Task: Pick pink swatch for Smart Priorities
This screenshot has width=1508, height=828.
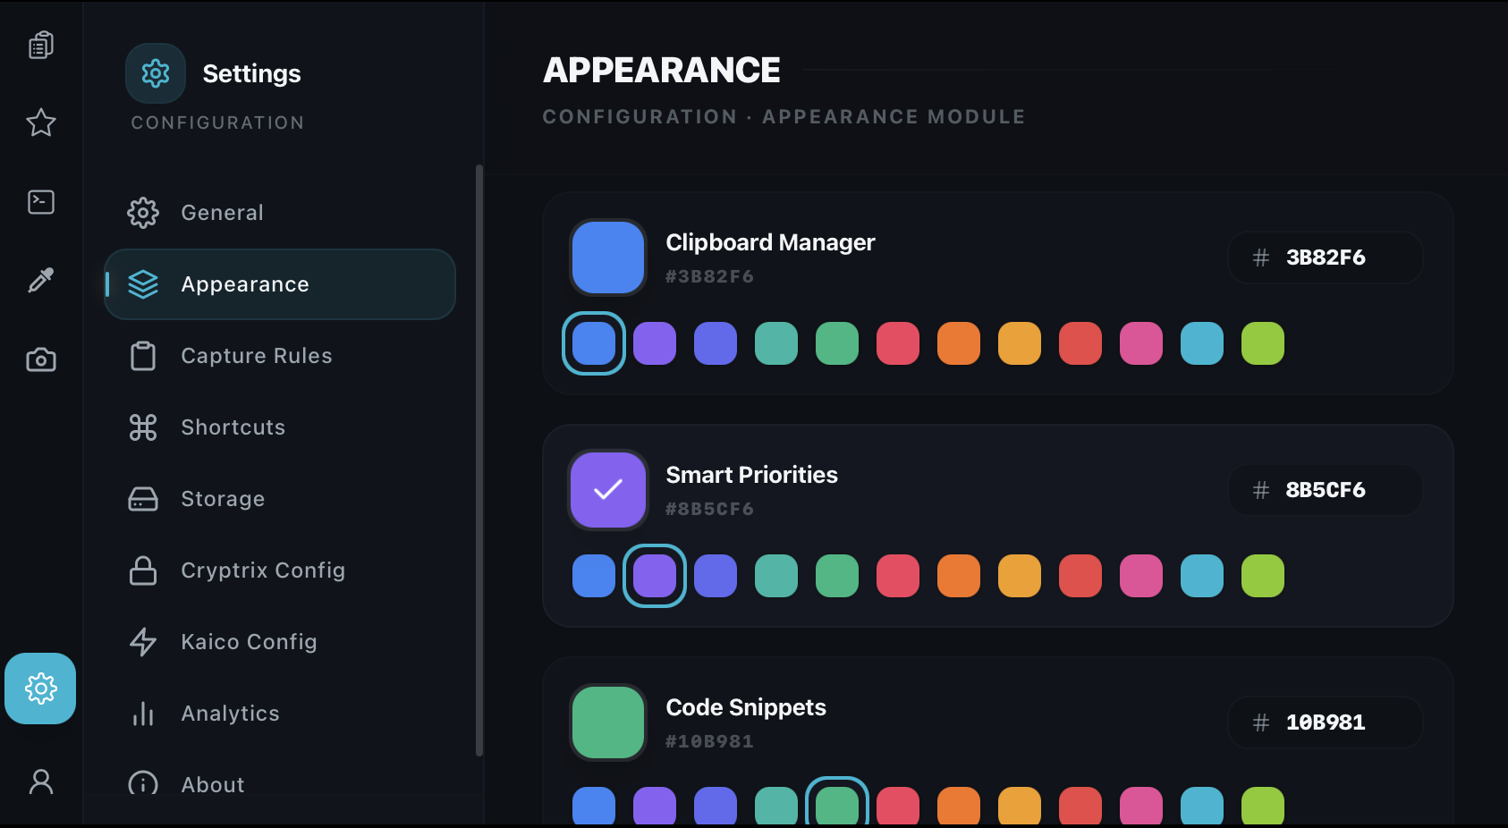Action: pyautogui.click(x=1141, y=576)
